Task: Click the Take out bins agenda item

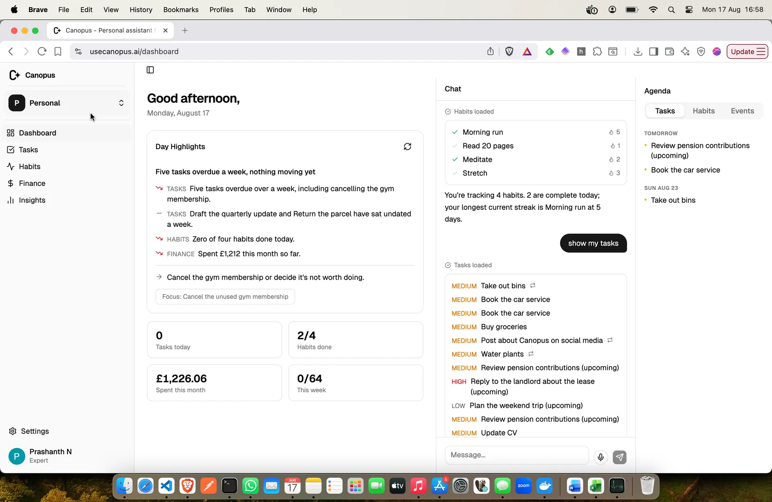Action: (x=673, y=200)
